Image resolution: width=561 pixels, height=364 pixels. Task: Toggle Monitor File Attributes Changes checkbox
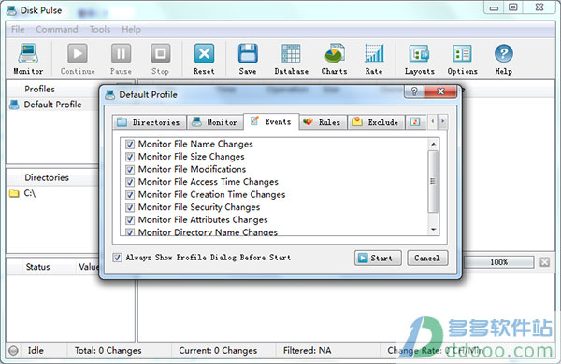130,220
